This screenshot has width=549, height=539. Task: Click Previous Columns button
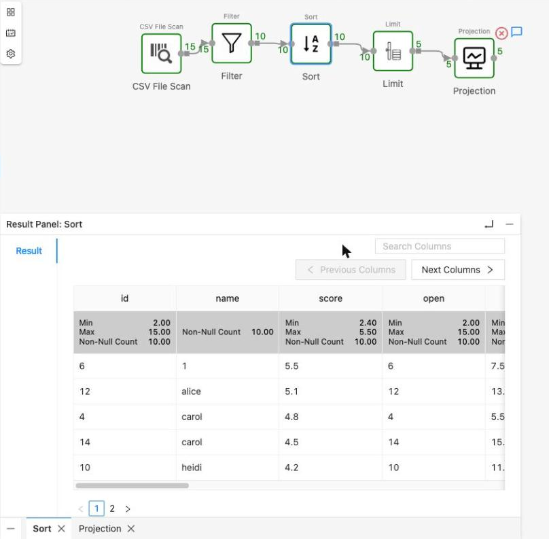351,270
